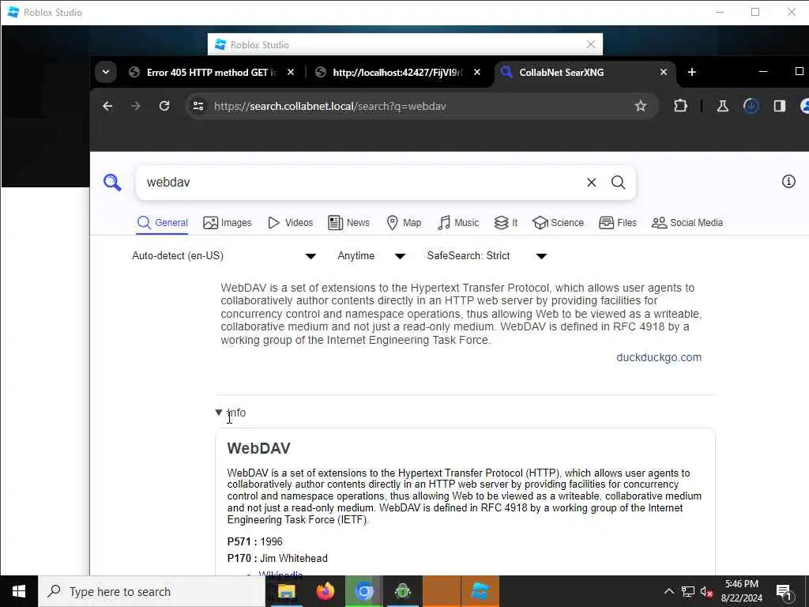Open Chrome Labs flask icon

(x=722, y=106)
